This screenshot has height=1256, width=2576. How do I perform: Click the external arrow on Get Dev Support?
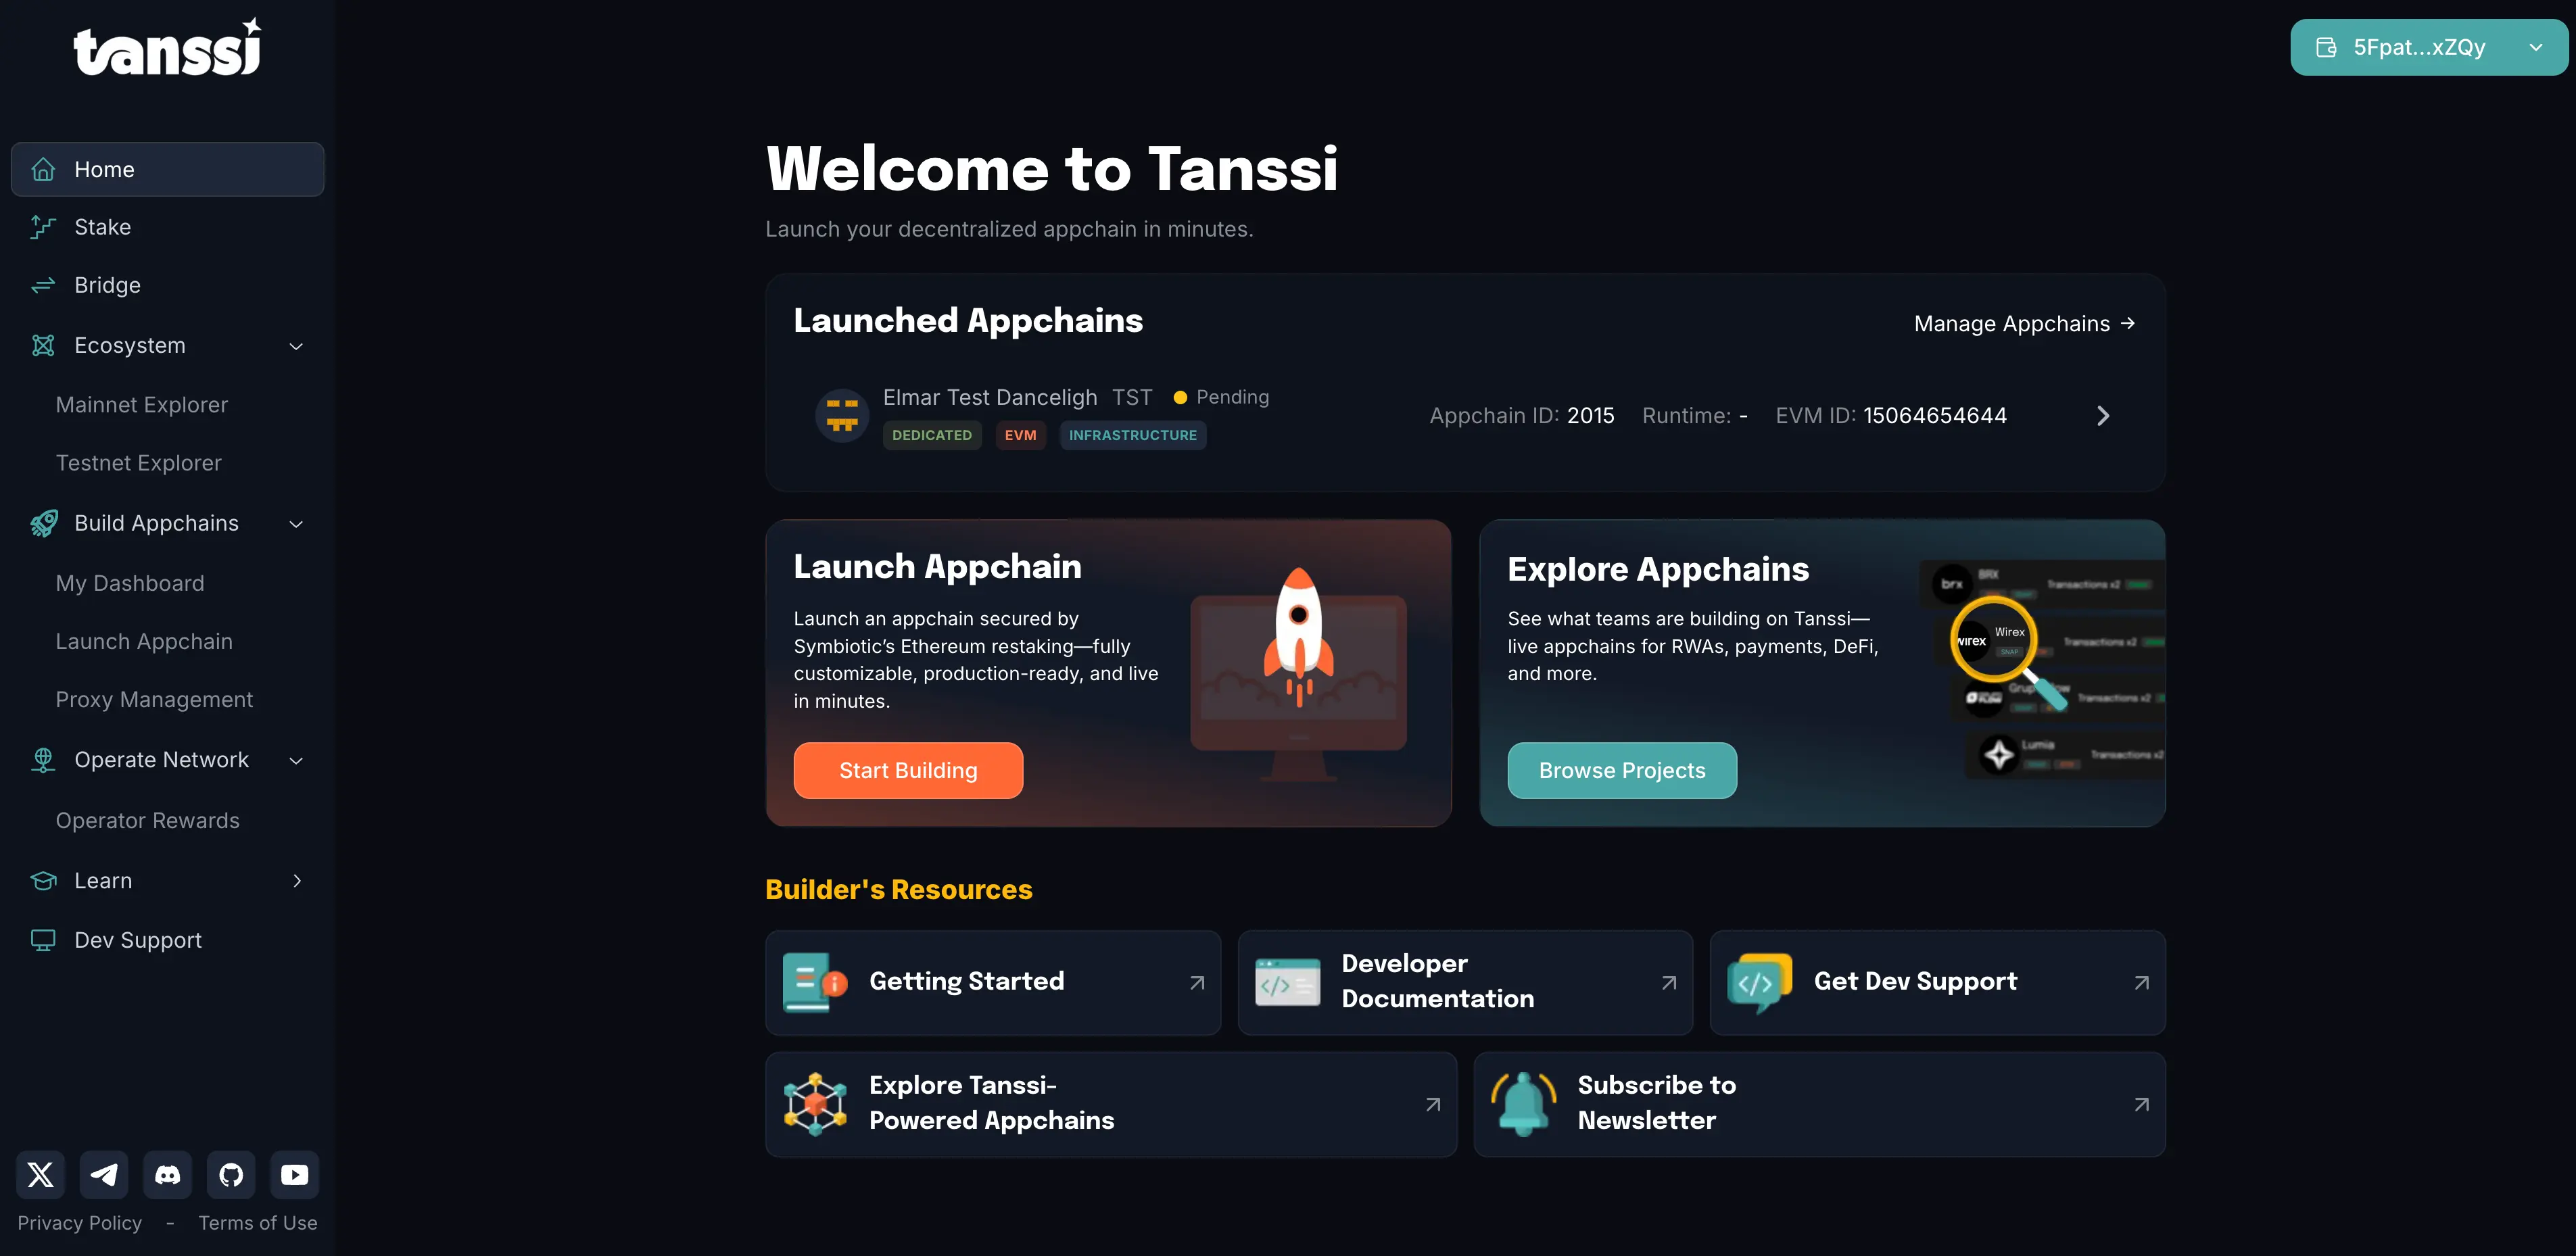2141,983
